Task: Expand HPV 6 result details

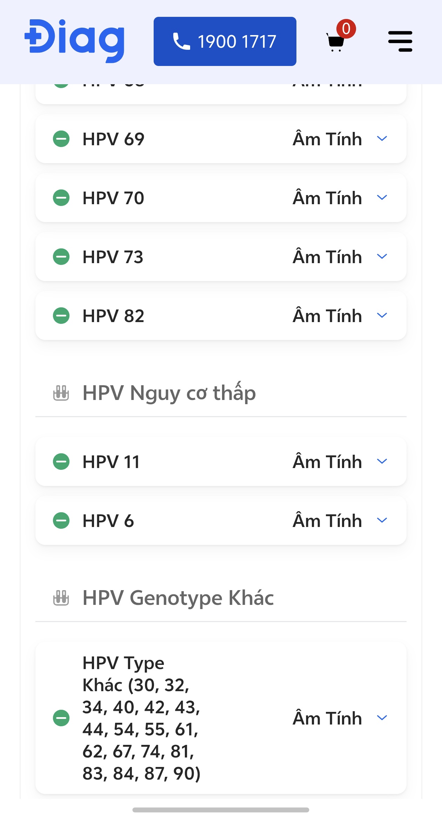Action: [x=382, y=520]
